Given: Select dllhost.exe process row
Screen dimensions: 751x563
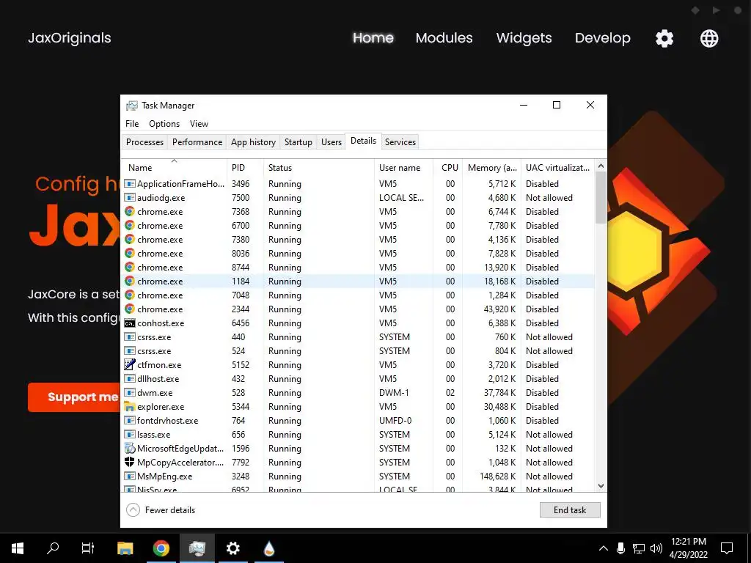Looking at the screenshot, I should click(x=358, y=379).
